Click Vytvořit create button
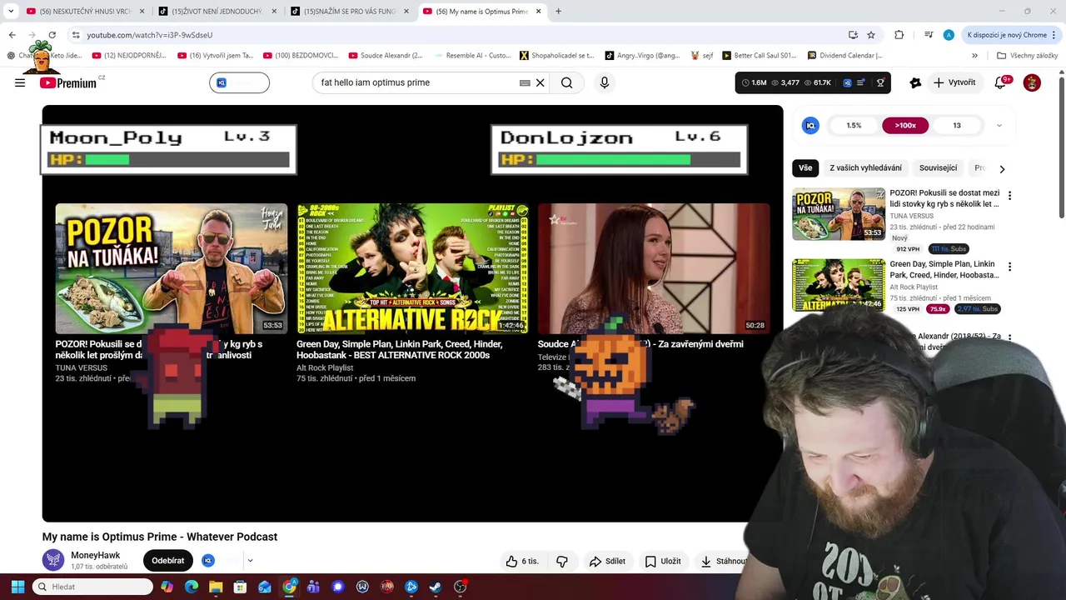1066x600 pixels. [x=954, y=82]
